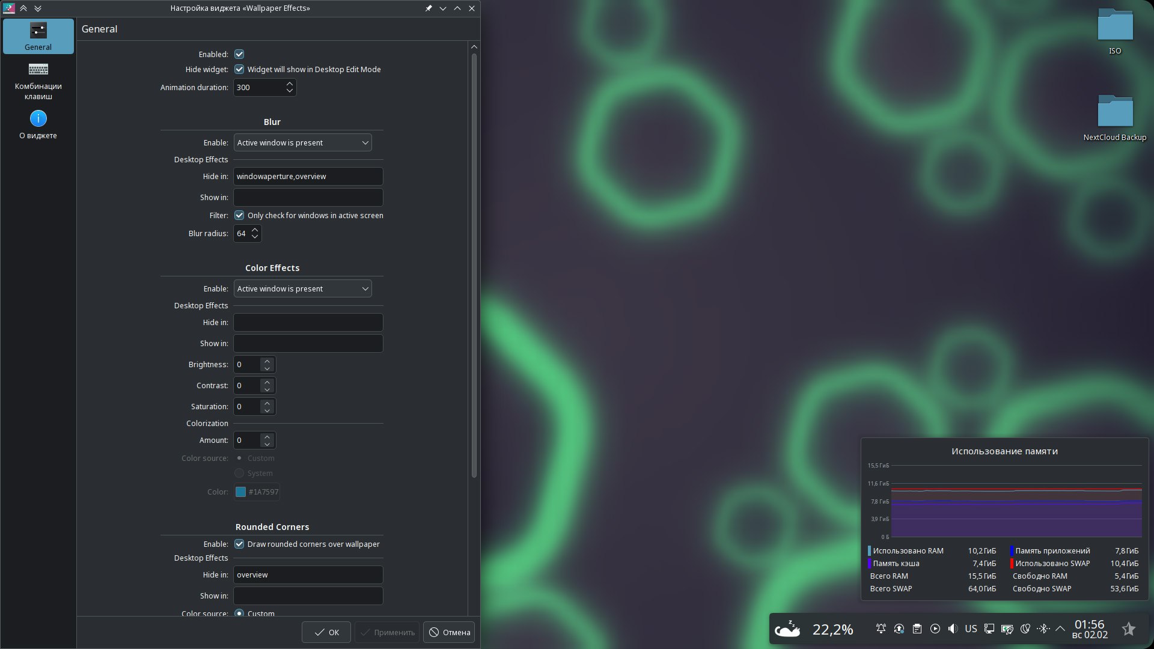Open the Bluetooth tray icon
1154x649 pixels.
(1043, 629)
